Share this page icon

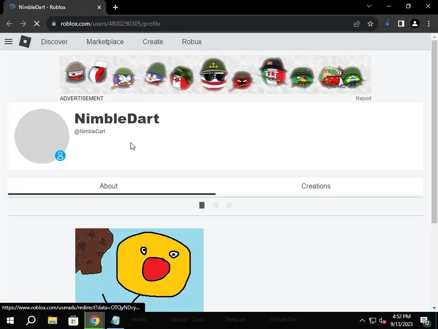[357, 24]
